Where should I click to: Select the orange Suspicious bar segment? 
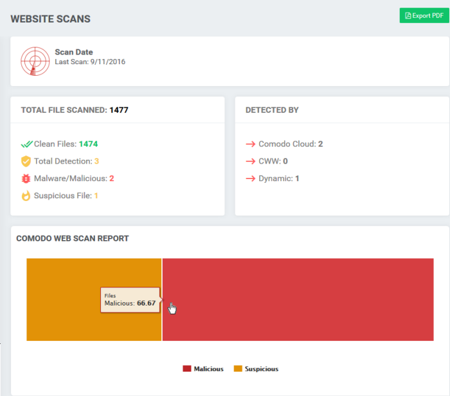94,300
